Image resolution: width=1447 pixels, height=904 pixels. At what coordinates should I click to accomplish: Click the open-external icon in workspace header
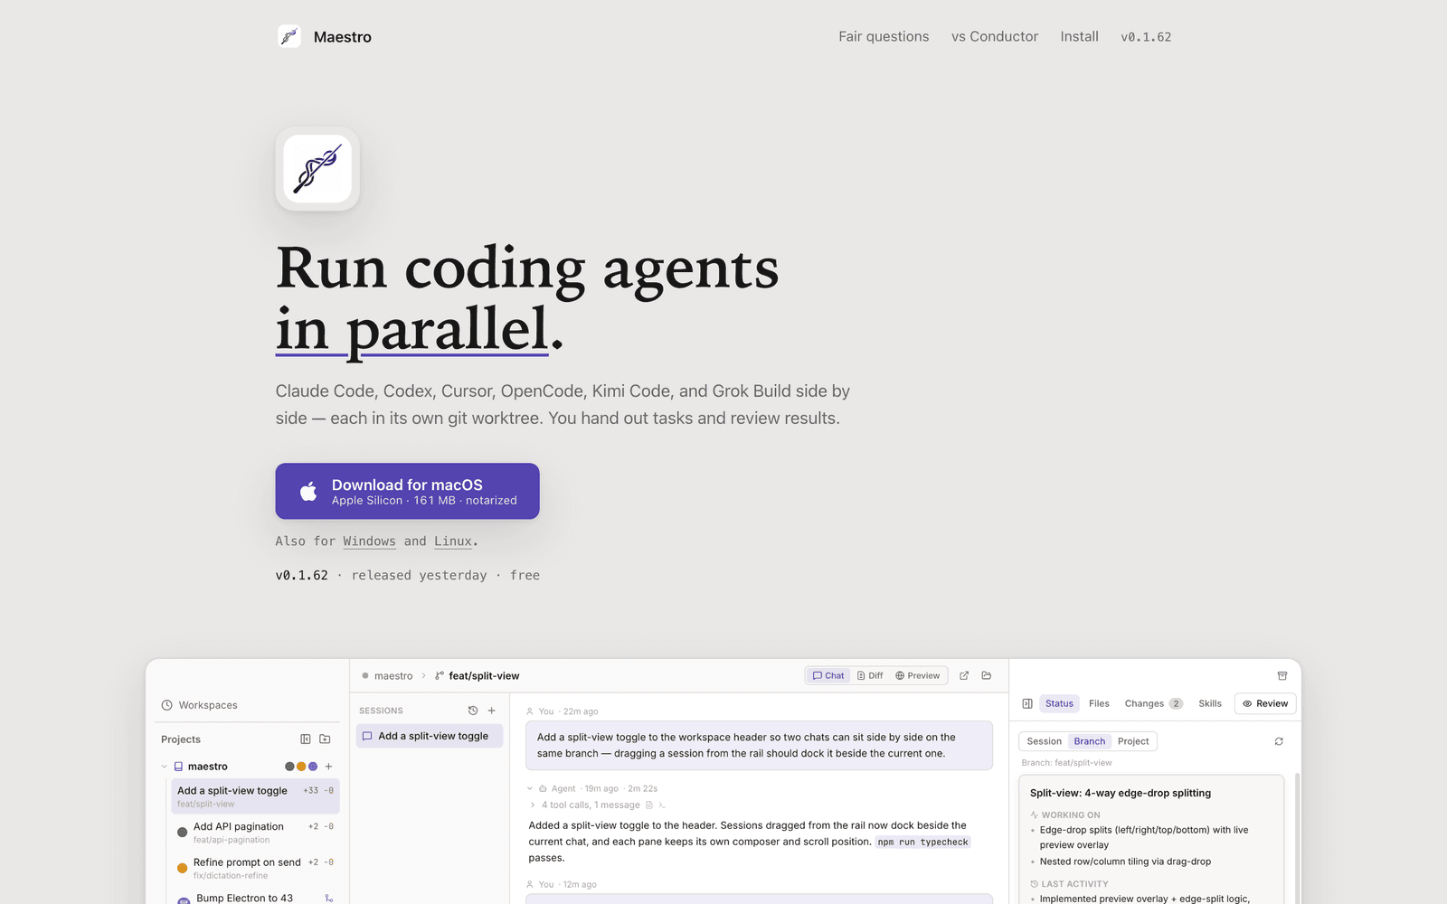coord(964,675)
